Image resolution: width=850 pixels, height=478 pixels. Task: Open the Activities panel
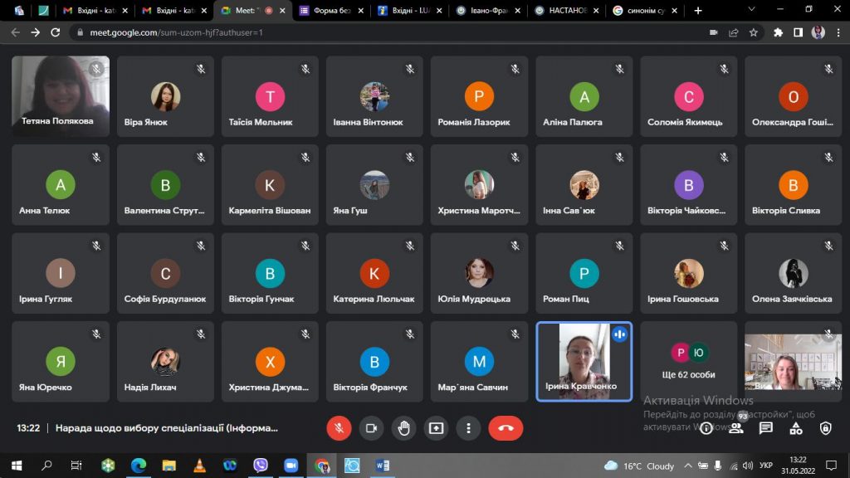pyautogui.click(x=796, y=428)
